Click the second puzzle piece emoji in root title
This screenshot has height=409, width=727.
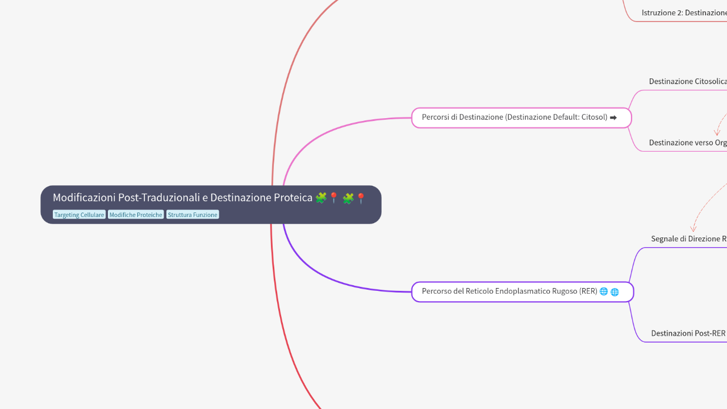pos(348,198)
